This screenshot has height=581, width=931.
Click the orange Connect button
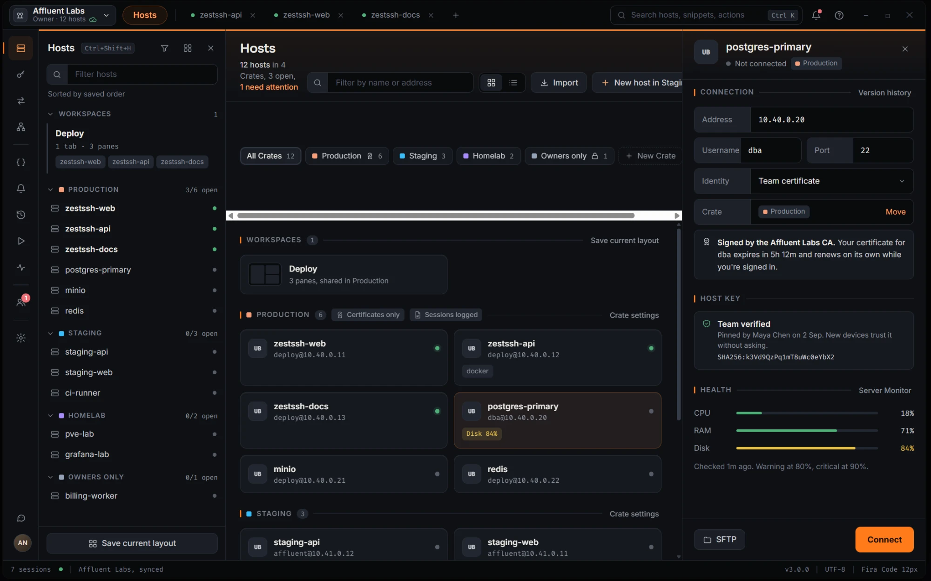point(884,540)
